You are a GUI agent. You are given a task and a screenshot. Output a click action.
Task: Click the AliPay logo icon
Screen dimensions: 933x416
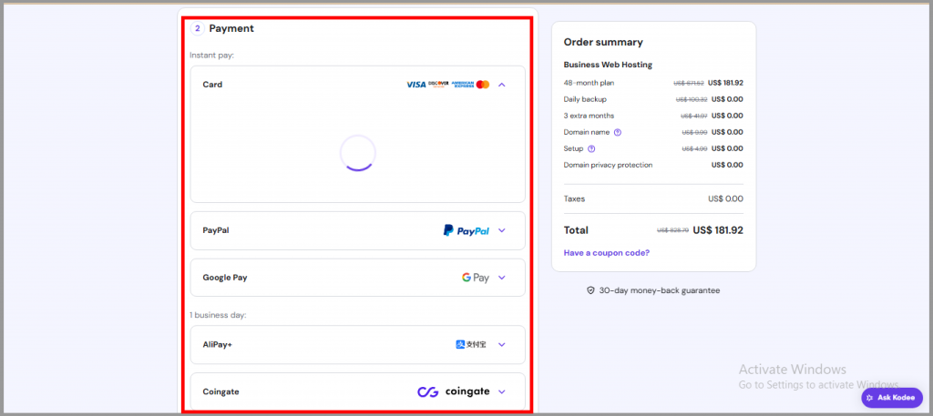click(460, 345)
